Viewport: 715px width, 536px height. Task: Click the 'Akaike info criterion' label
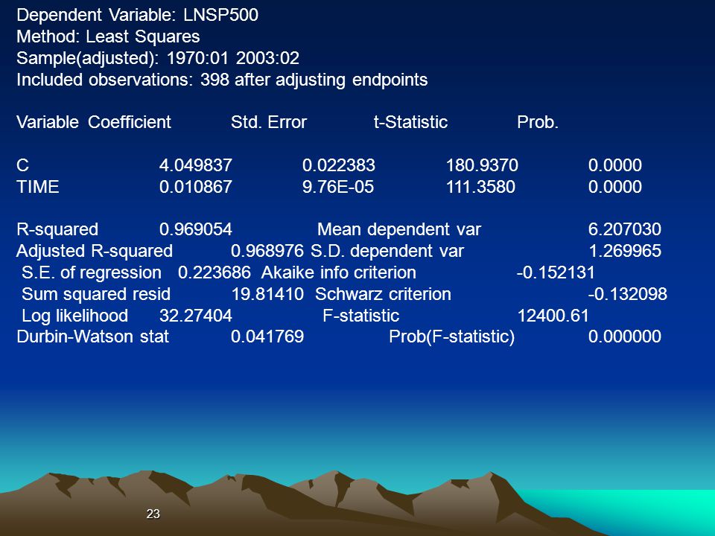[338, 272]
